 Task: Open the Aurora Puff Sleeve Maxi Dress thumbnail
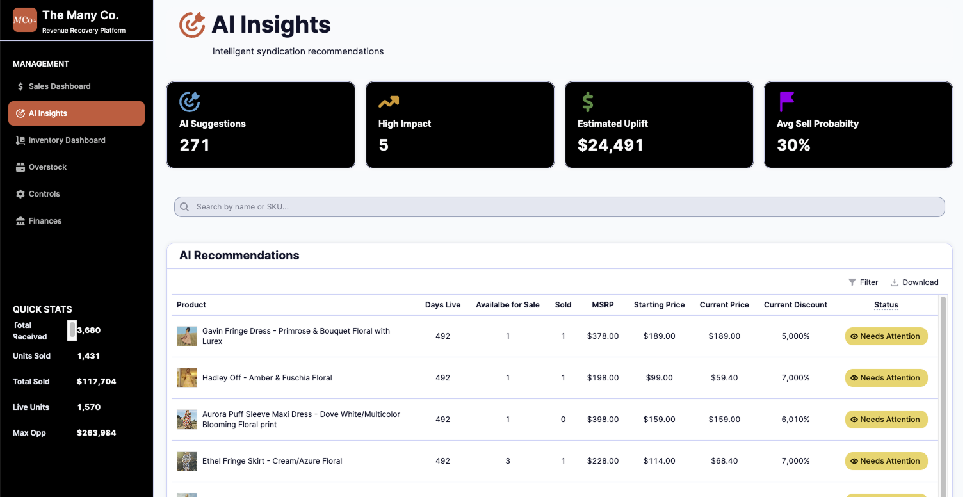click(187, 420)
